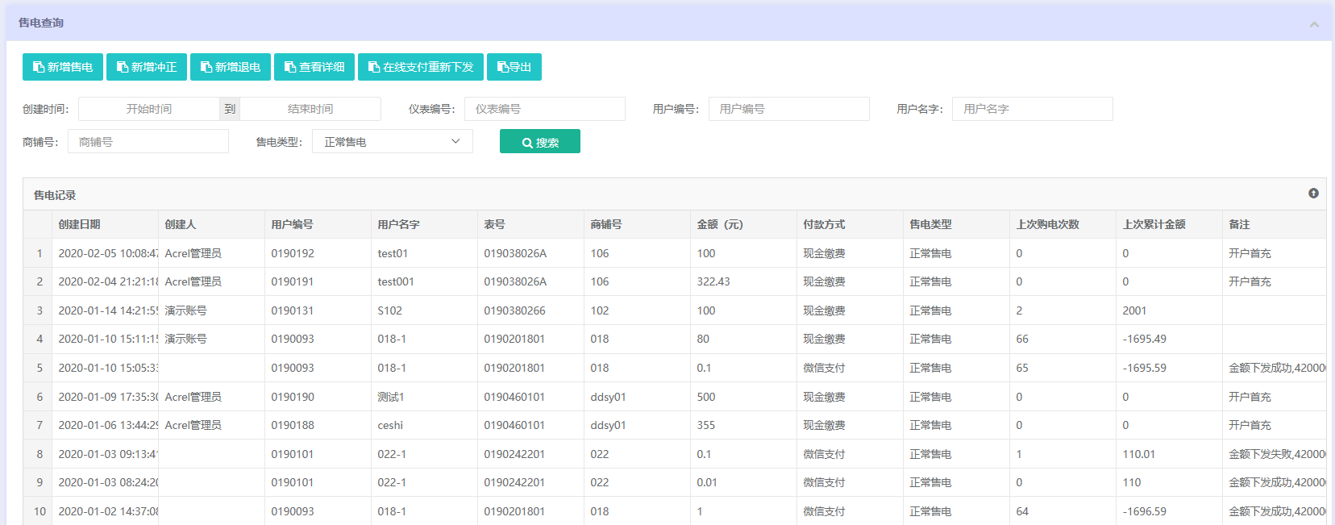Open the 售电类型 dropdown
Viewport: 1335px width, 525px height.
392,142
